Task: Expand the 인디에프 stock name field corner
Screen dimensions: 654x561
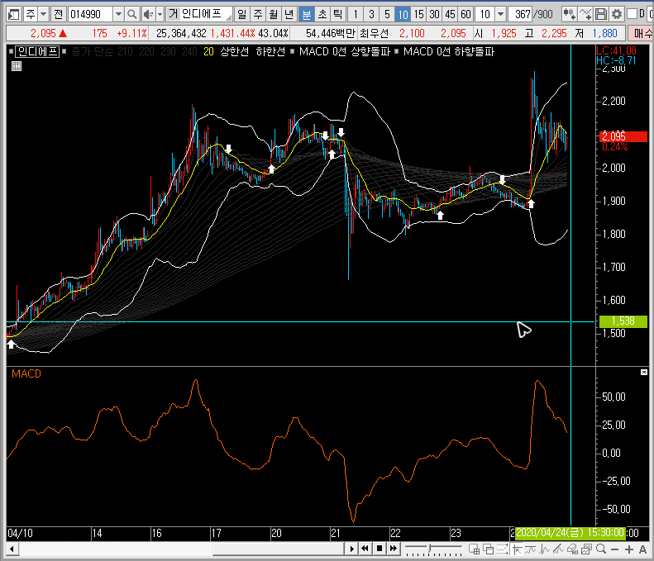Action: pos(228,18)
